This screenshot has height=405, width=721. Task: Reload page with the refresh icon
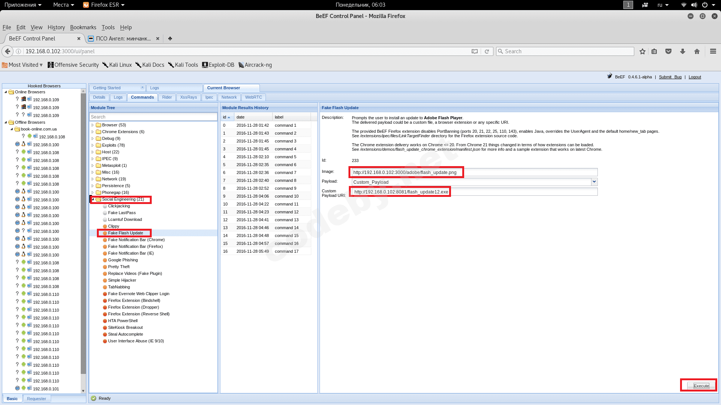tap(487, 51)
